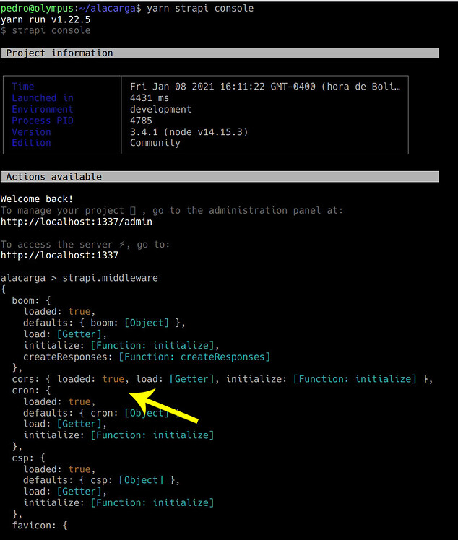Click the 'strapi.middleware' command at the prompt

click(x=110, y=278)
